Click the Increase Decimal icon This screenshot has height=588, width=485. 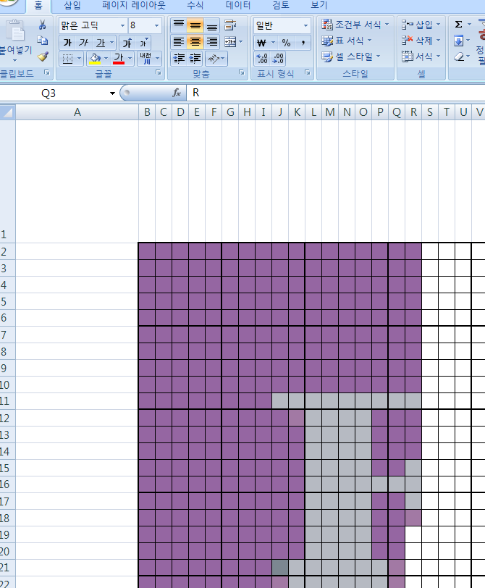tap(262, 59)
